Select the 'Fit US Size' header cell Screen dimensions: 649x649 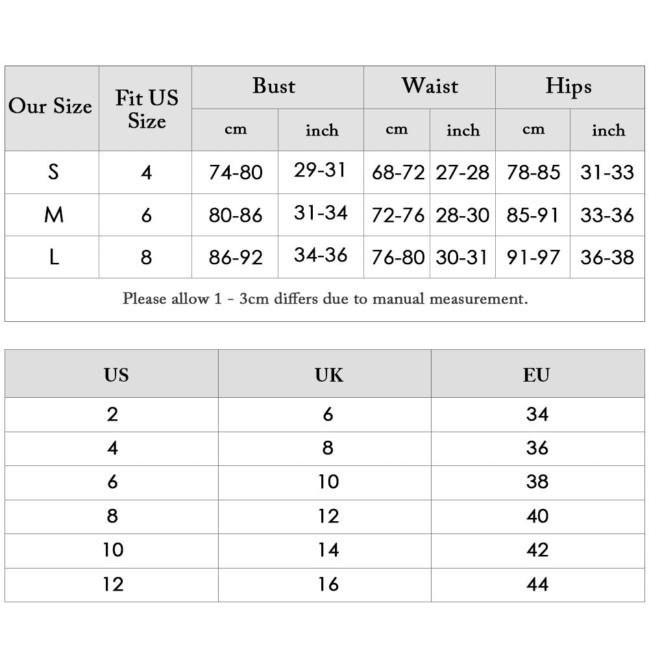145,108
